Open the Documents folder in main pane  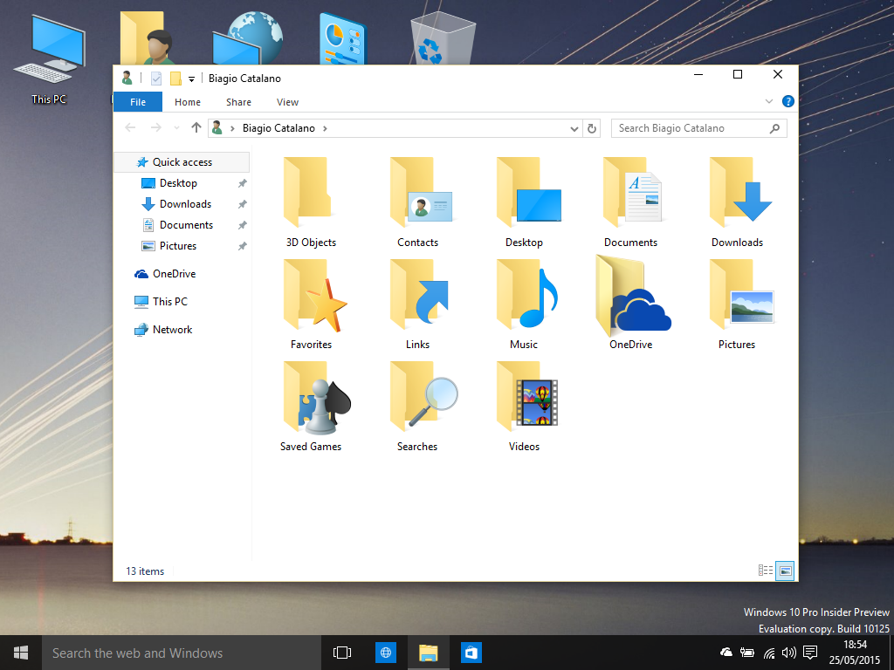[x=630, y=202]
